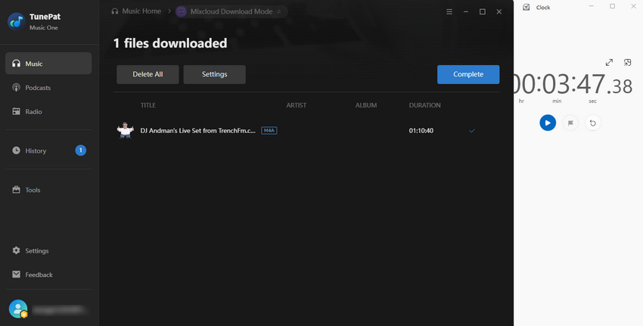Click the checkmark on DJ Andman row
Viewport: 643px width, 326px height.
[x=472, y=131]
